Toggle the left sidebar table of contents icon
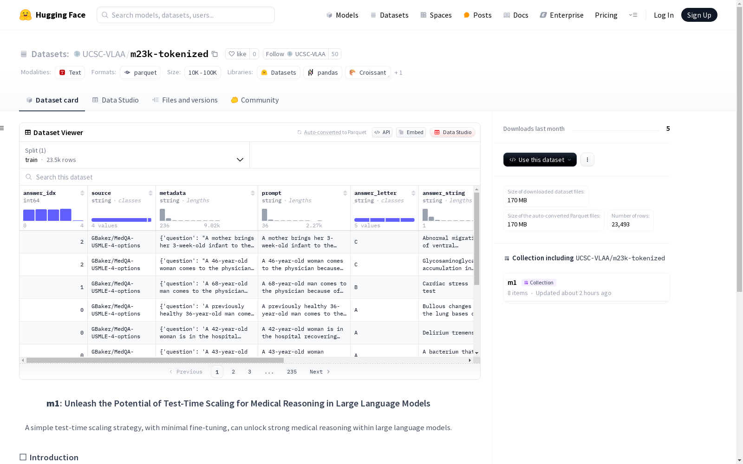 2,128
